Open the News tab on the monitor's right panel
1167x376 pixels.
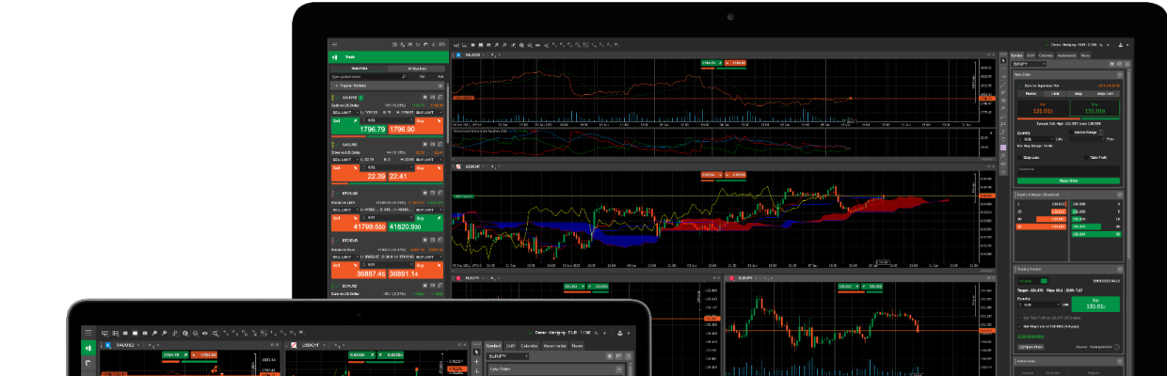[1085, 55]
